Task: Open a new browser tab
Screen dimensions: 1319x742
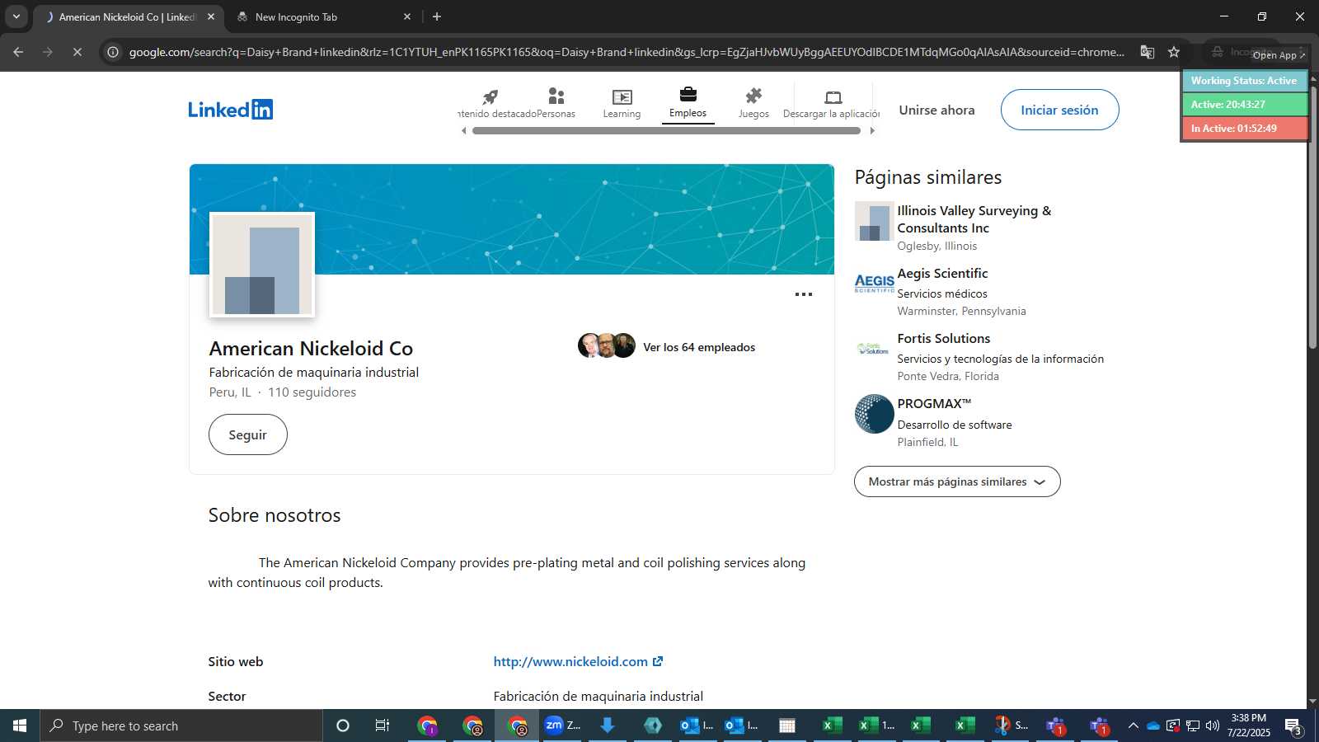Action: click(437, 16)
